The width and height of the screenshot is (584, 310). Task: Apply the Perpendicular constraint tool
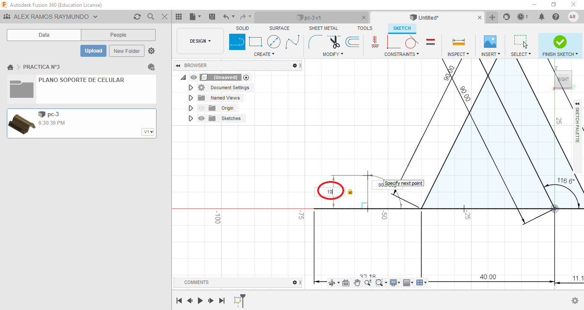393,42
